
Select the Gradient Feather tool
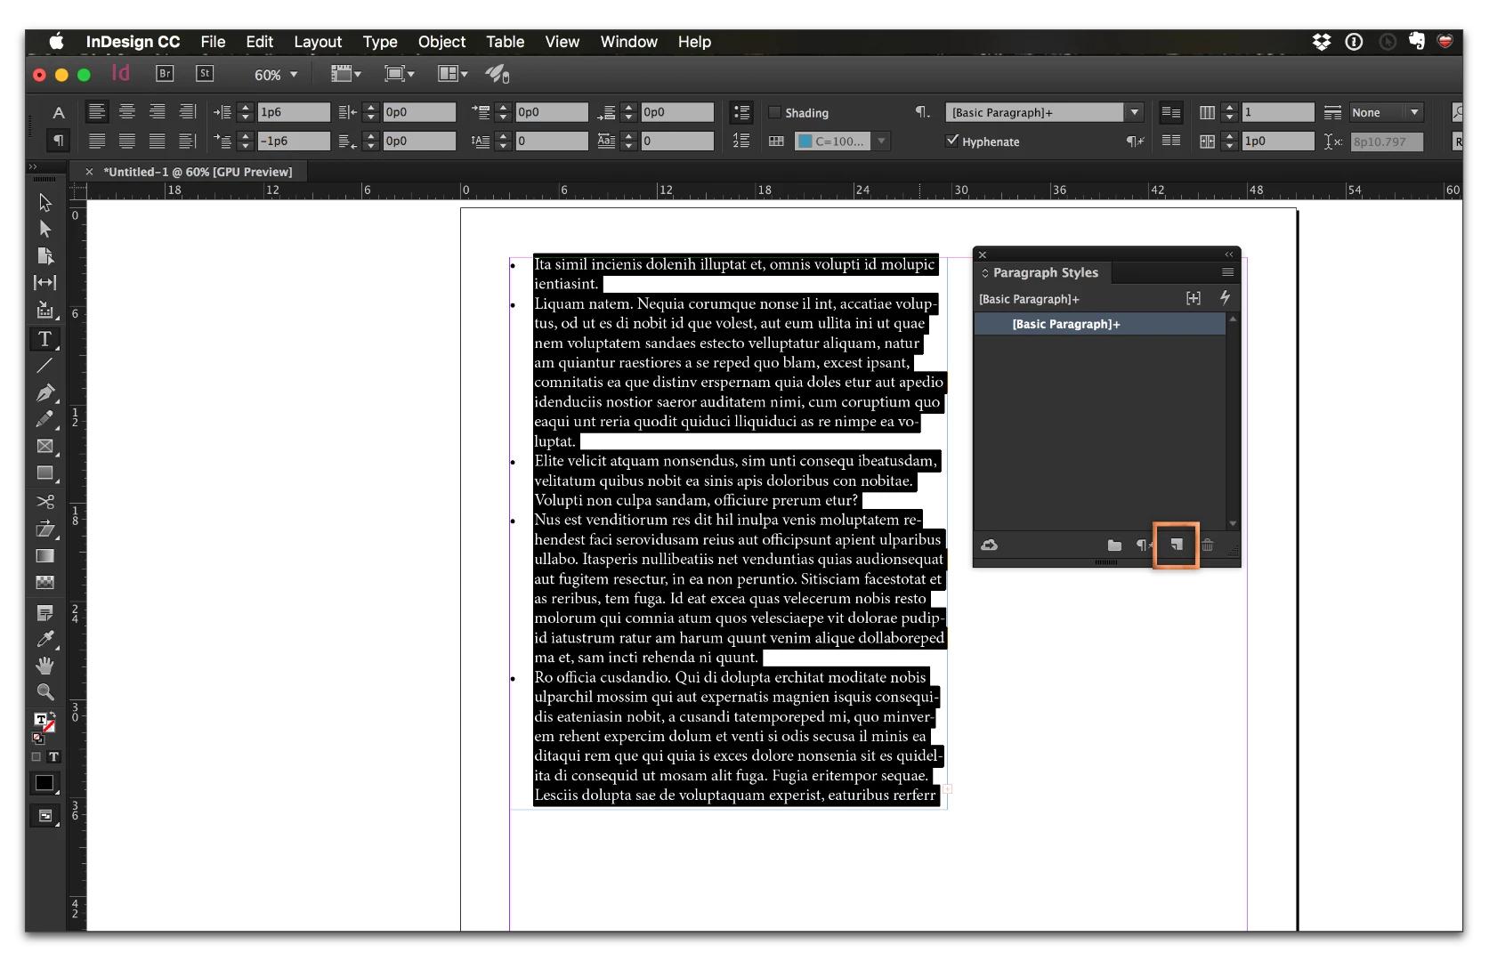[x=45, y=583]
